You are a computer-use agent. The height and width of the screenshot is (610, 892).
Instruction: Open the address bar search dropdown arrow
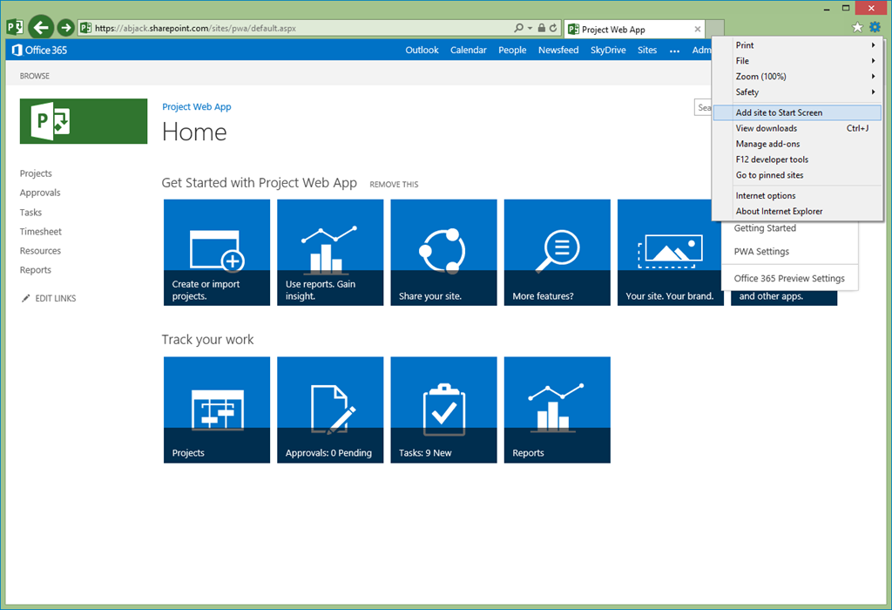click(x=530, y=28)
